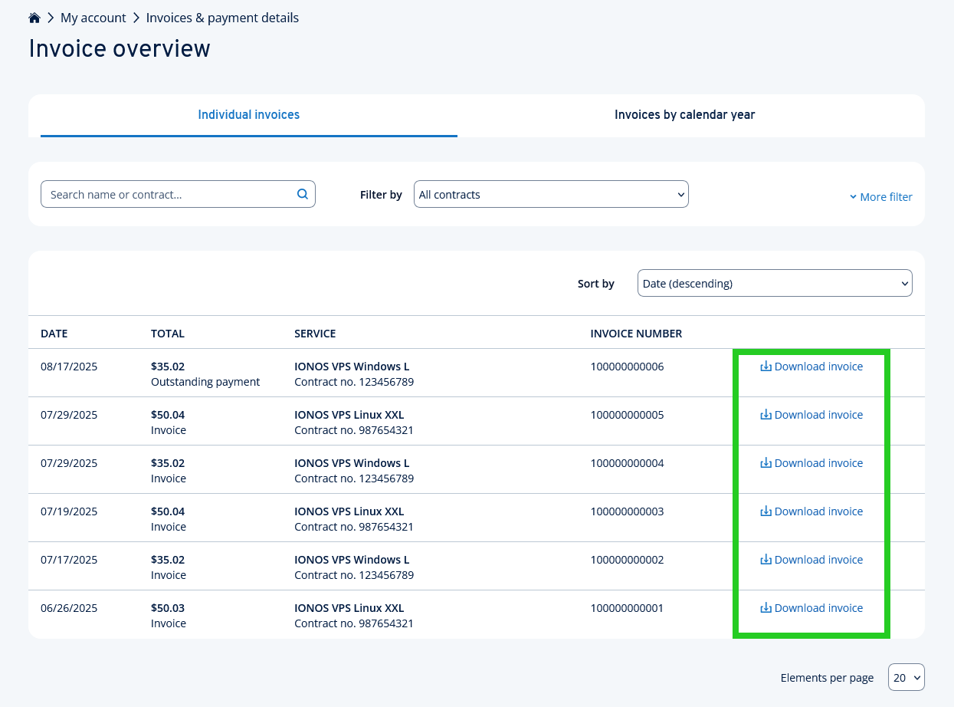Viewport: 954px width, 707px height.
Task: Click the download icon for invoice 100000000004
Action: [765, 463]
